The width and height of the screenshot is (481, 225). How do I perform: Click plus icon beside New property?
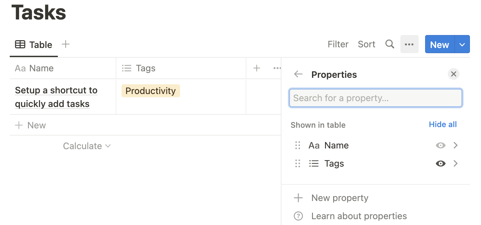(298, 198)
